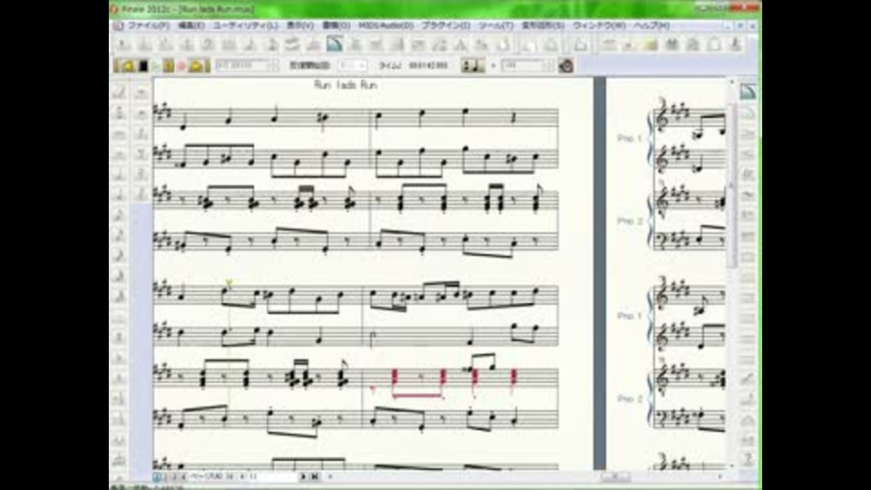Open the ウィンドウ(W) menu
This screenshot has height=490, width=871.
(599, 25)
